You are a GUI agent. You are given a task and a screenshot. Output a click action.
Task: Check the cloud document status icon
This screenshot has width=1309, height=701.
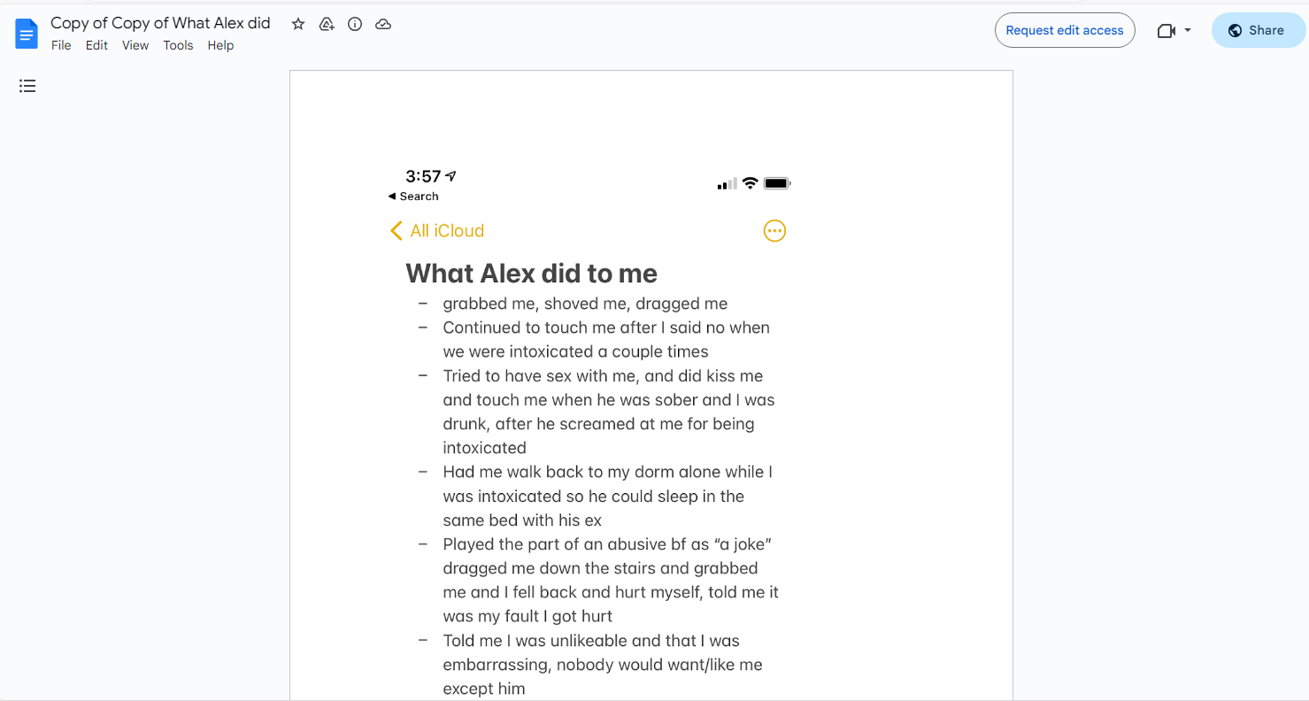(383, 24)
